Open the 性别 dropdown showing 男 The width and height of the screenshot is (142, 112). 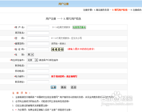(x=30, y=55)
